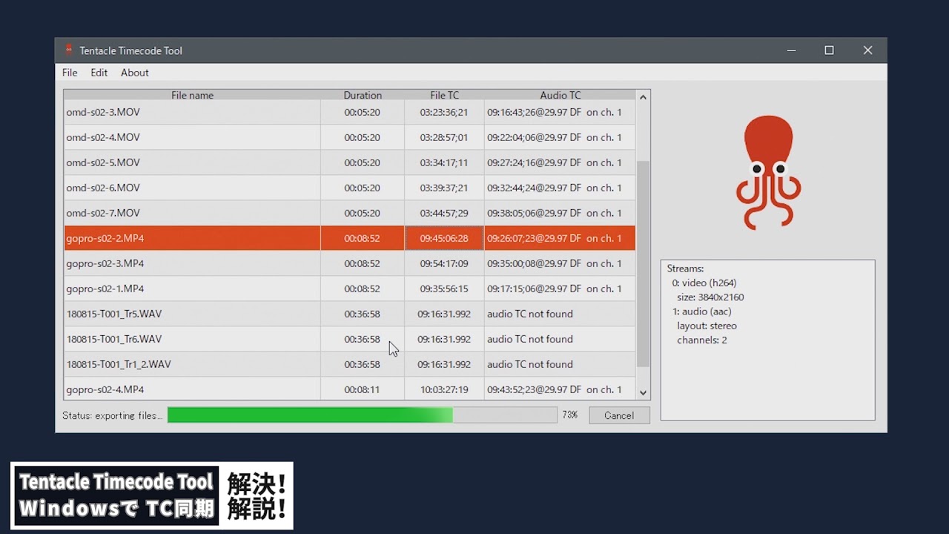
Task: Select file omd-s02-7.MOV
Action: coord(103,213)
